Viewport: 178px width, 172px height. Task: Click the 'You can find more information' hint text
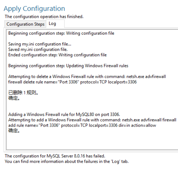pos(66,161)
